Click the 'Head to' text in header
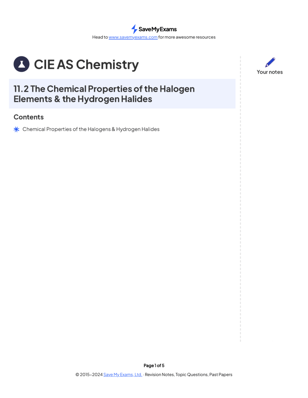308x398 pixels. click(100, 37)
